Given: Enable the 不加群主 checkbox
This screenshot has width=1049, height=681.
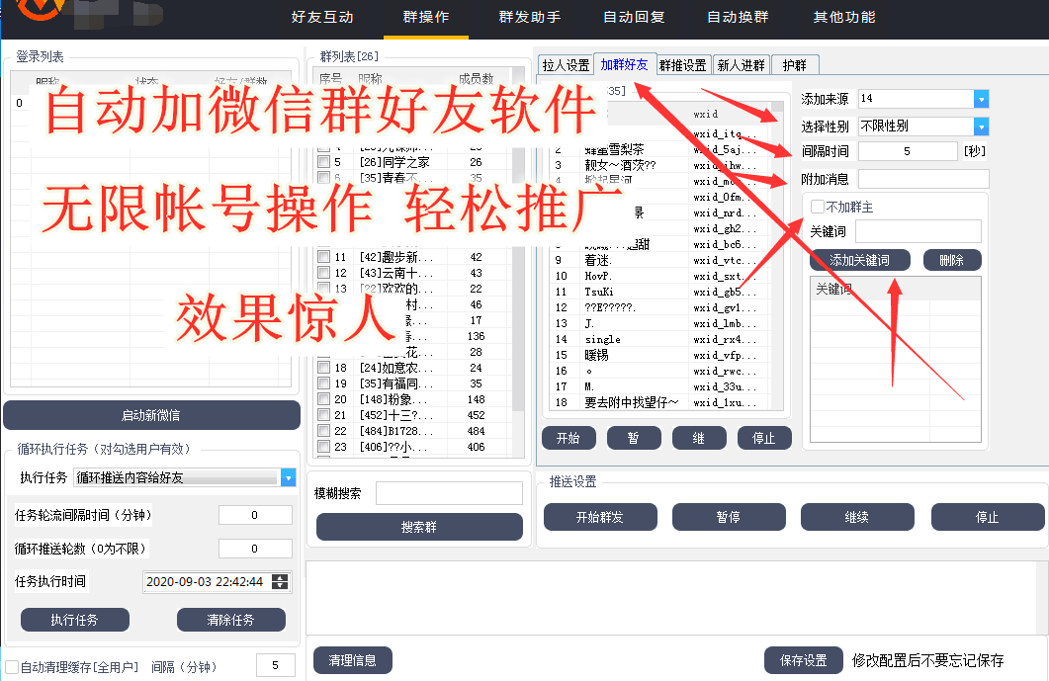Looking at the screenshot, I should [x=817, y=207].
